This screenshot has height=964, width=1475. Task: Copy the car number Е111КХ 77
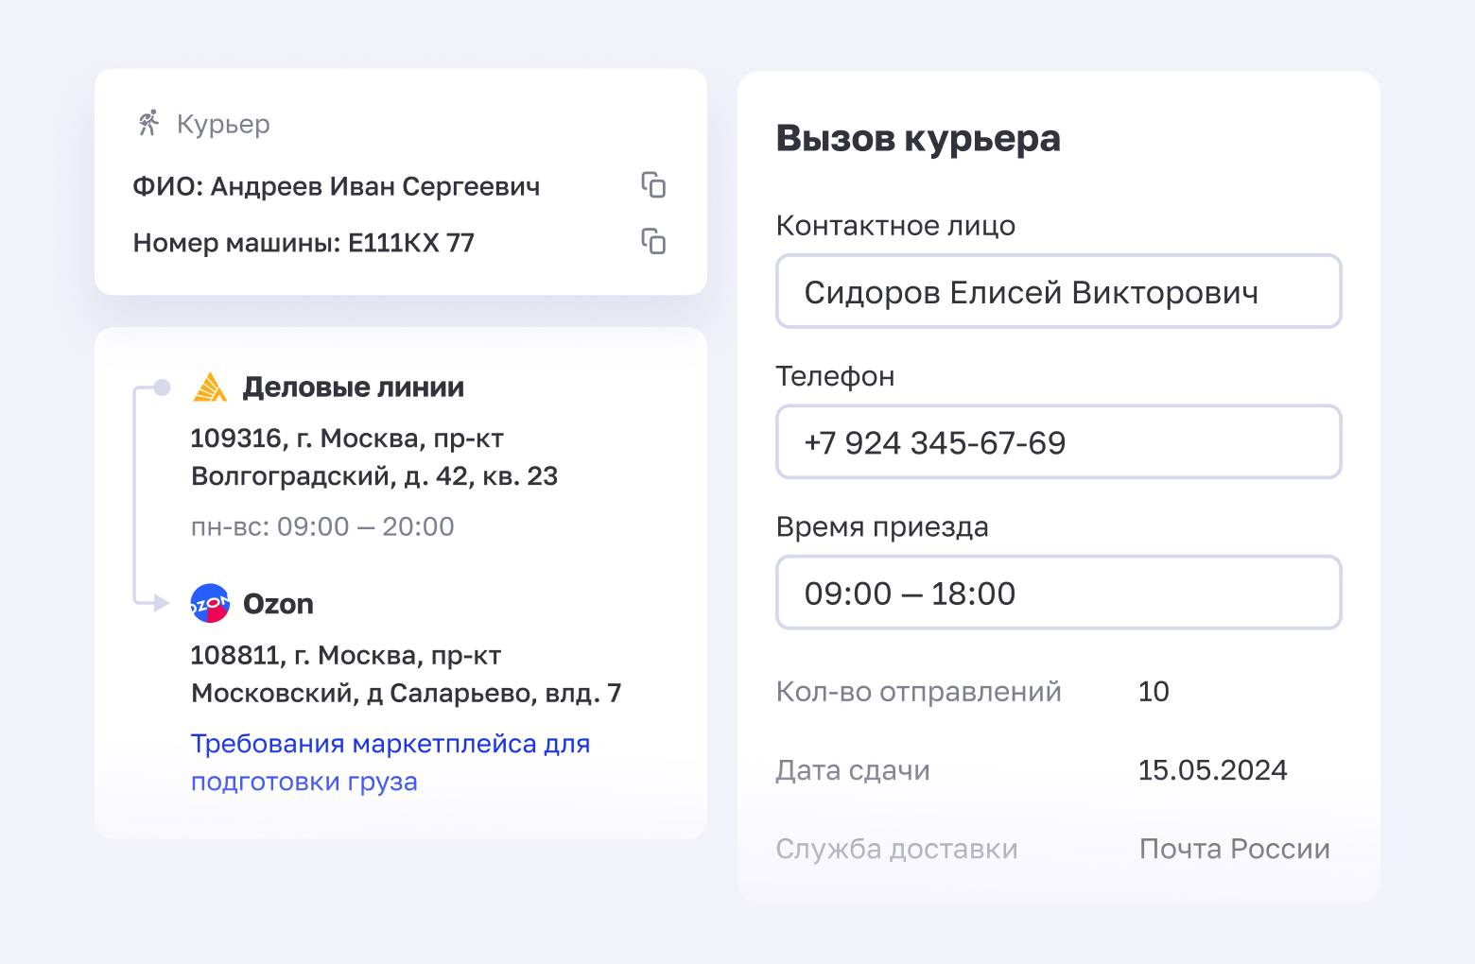(656, 243)
